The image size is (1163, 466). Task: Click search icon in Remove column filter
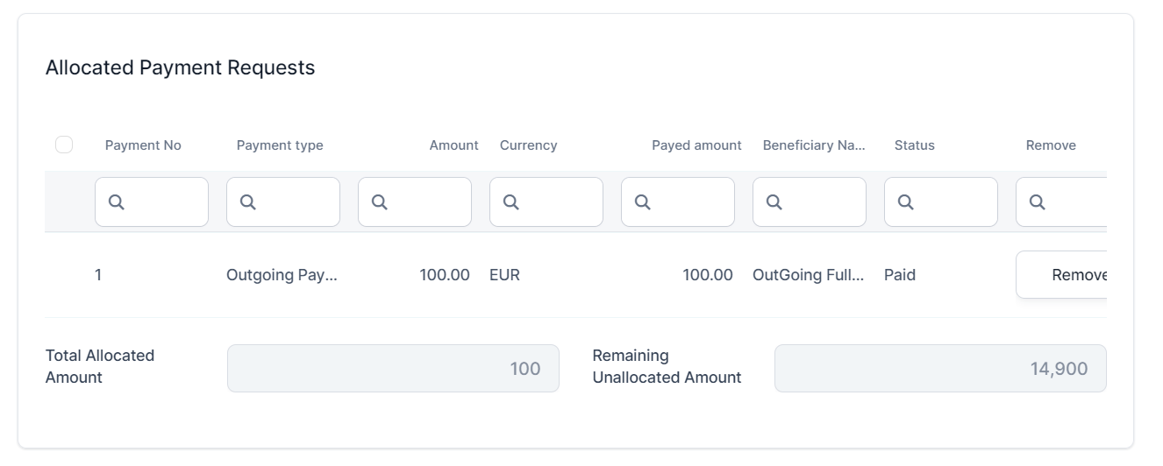coord(1038,202)
